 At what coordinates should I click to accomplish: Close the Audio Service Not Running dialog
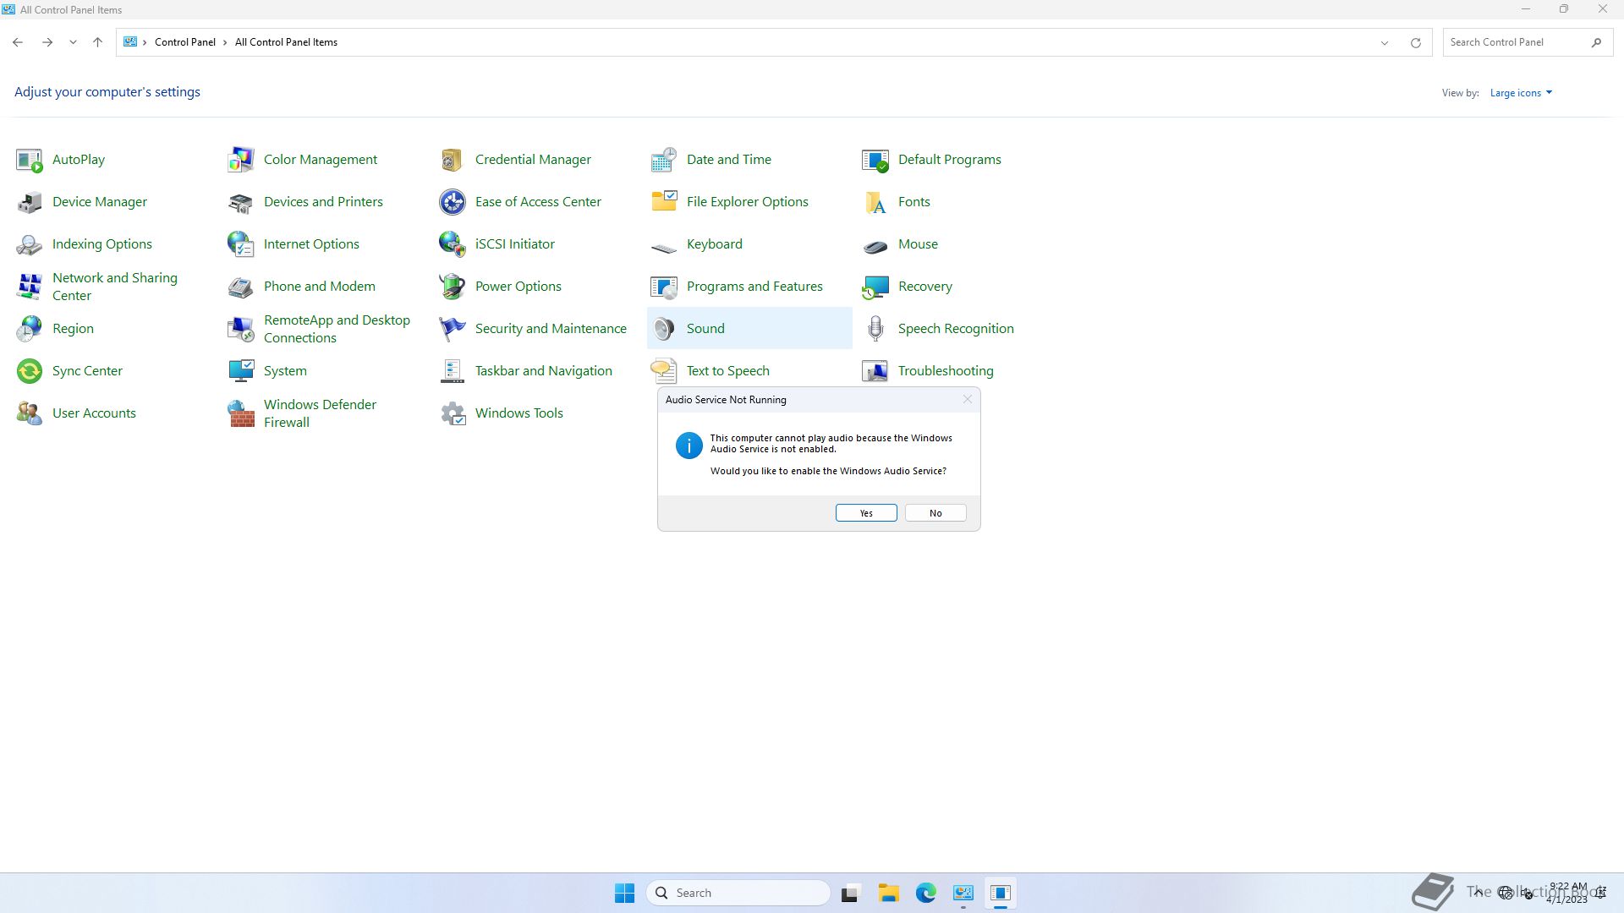pos(968,399)
